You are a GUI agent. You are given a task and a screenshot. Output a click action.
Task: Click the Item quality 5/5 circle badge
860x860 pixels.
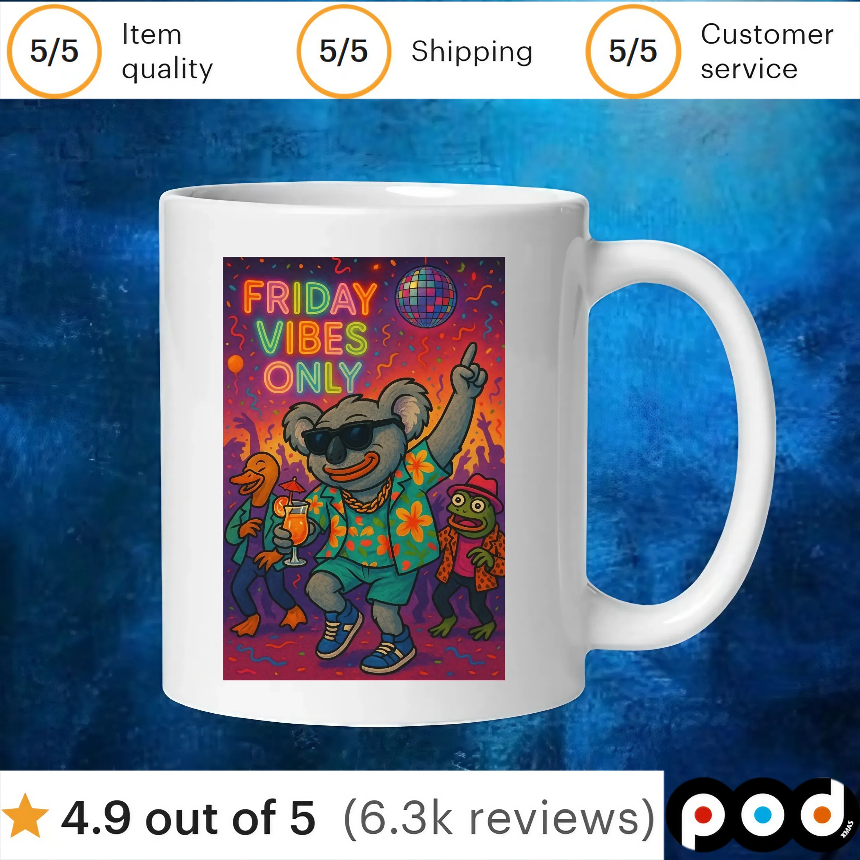pyautogui.click(x=54, y=51)
